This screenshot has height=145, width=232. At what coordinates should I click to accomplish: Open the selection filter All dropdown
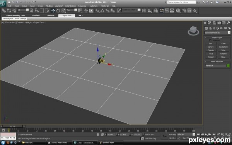[23, 10]
